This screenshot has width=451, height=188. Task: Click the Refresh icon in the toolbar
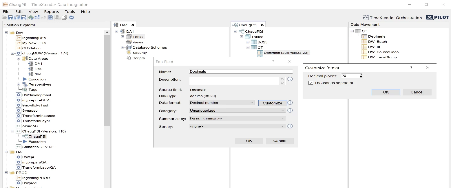point(71,17)
